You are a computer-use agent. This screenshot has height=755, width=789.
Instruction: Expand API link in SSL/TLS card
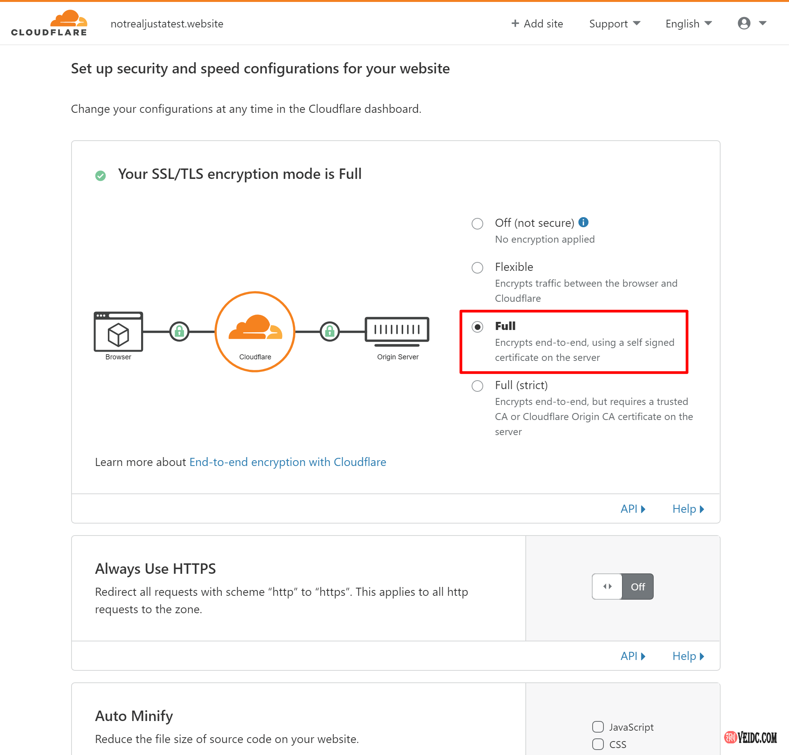pos(632,509)
